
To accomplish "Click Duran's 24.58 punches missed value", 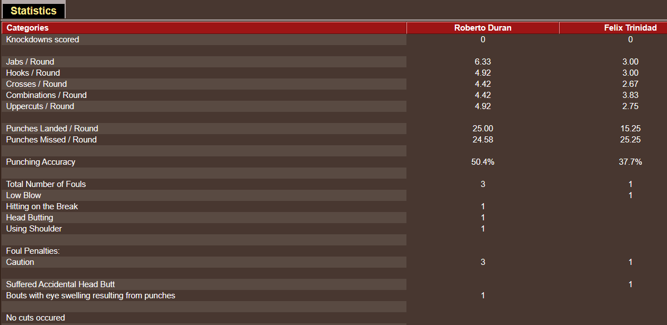I will pyautogui.click(x=482, y=140).
